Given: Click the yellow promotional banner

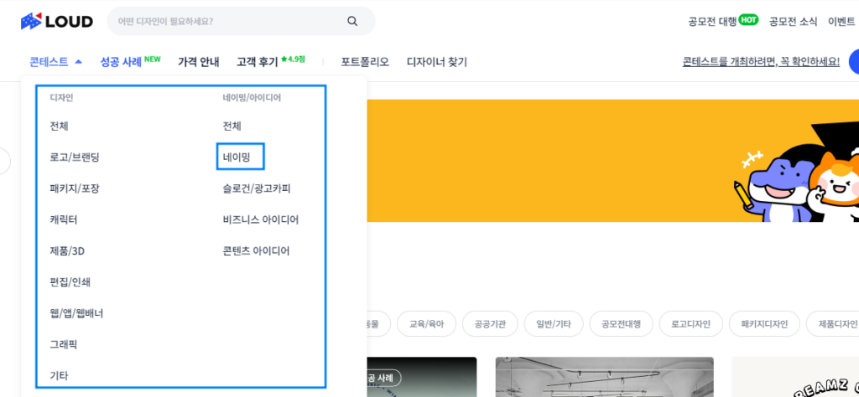Looking at the screenshot, I should [x=612, y=161].
